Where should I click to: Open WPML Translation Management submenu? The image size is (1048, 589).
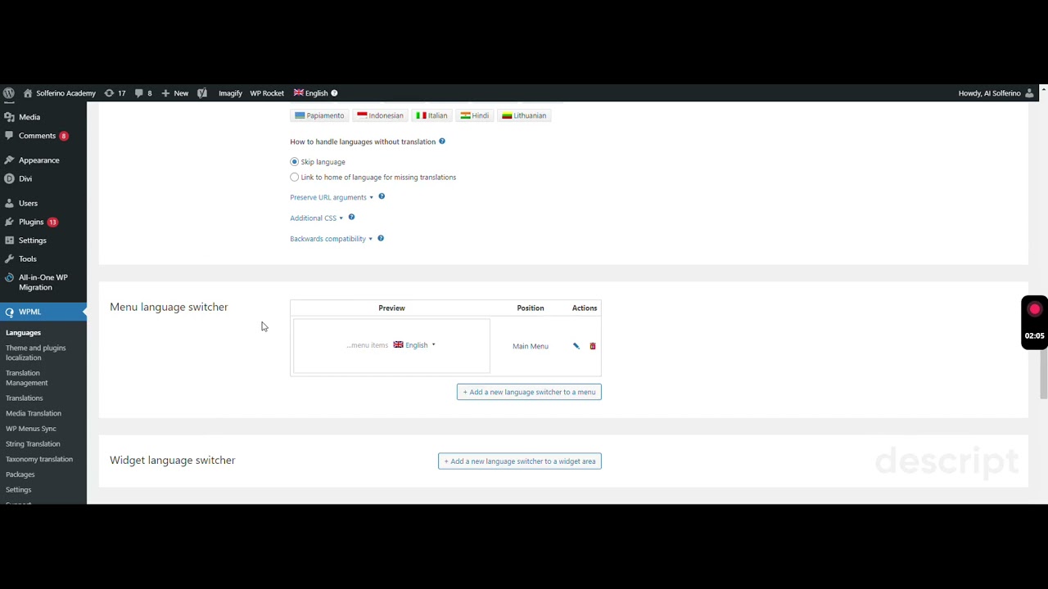point(27,378)
